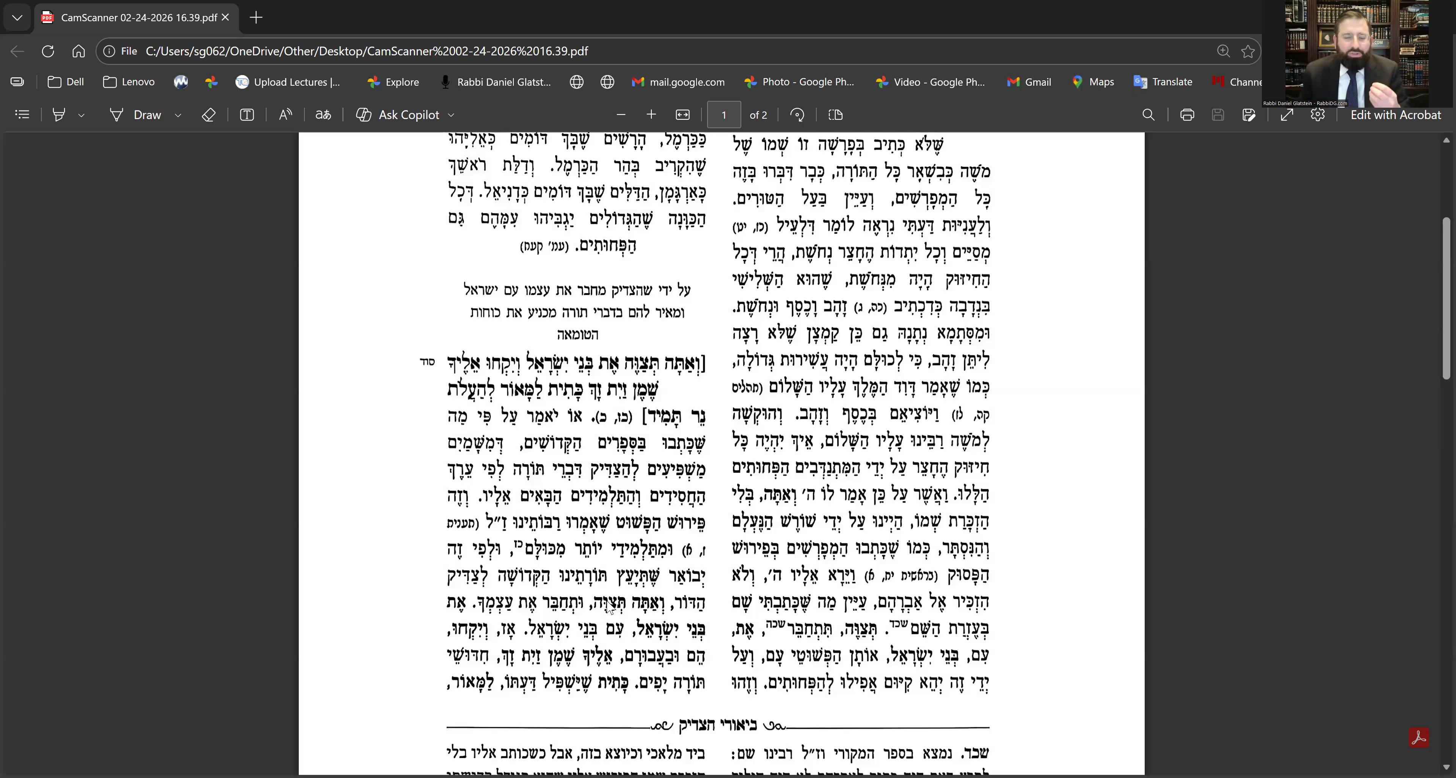Zoom in the PDF page
Viewport: 1456px width, 778px height.
click(651, 115)
